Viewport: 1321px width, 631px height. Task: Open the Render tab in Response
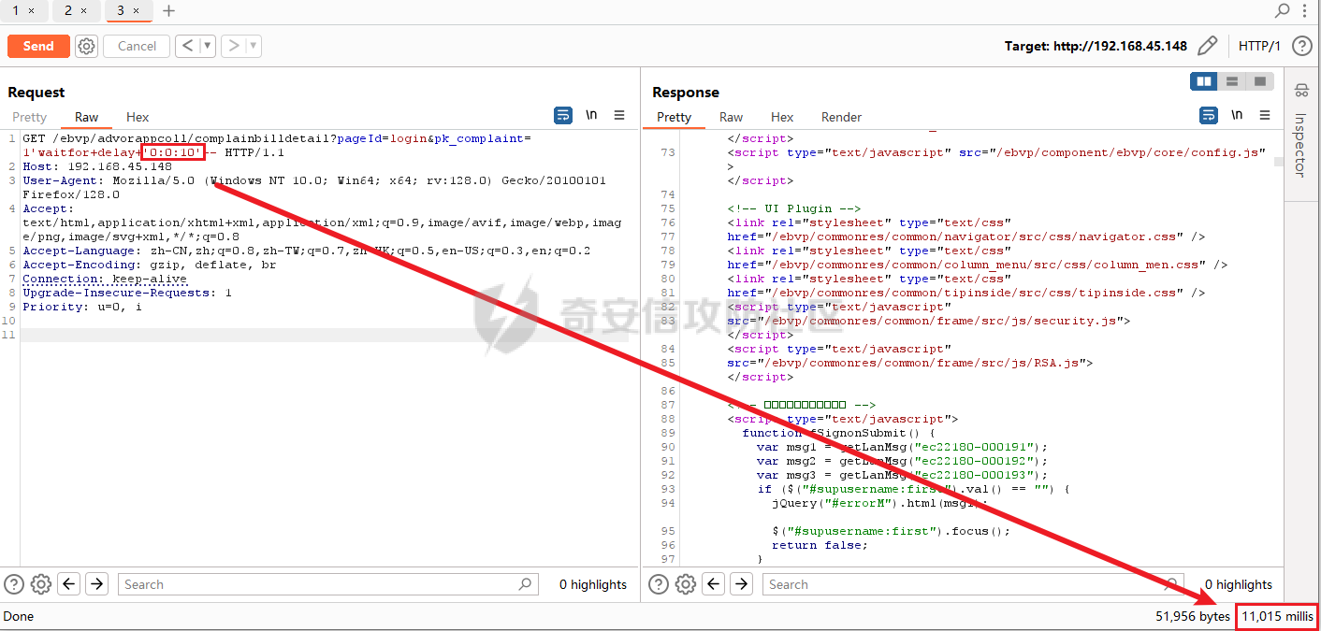point(841,117)
